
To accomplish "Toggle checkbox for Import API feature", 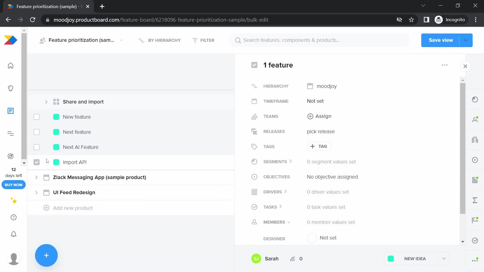I will (x=36, y=162).
